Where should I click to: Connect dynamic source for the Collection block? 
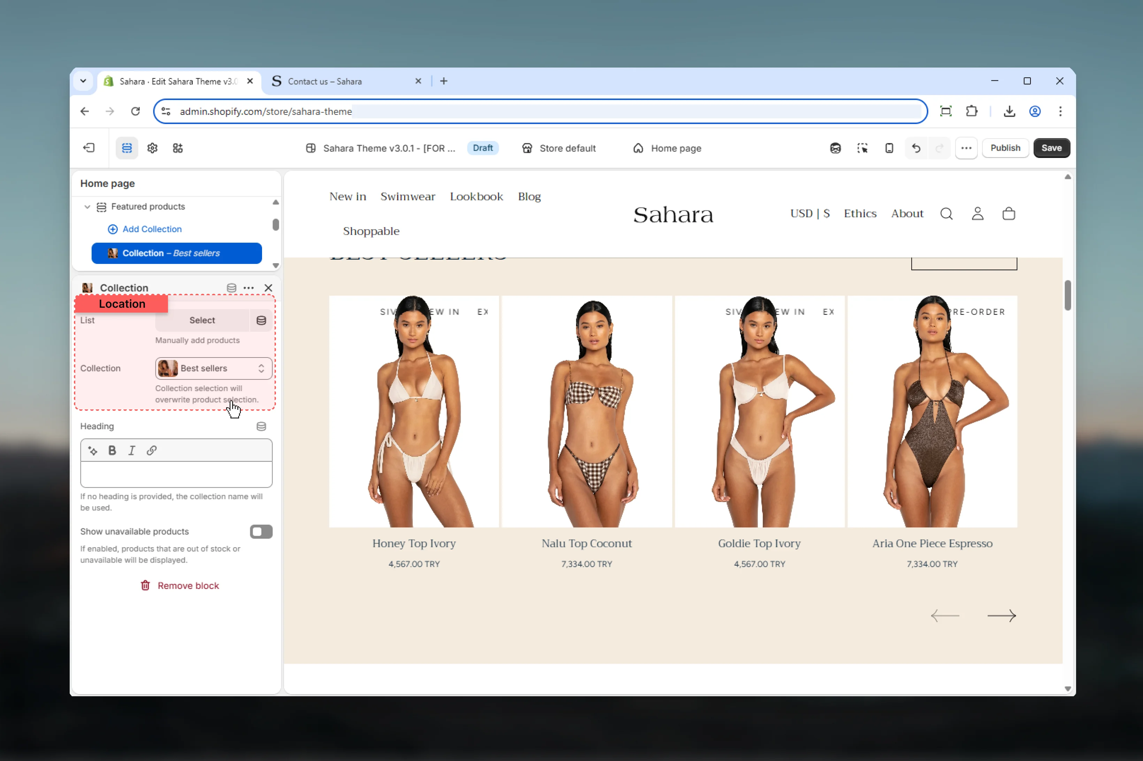pyautogui.click(x=232, y=288)
